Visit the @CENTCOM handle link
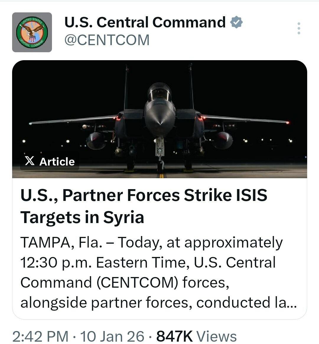Viewport: 319px width, 344px height. pos(107,40)
